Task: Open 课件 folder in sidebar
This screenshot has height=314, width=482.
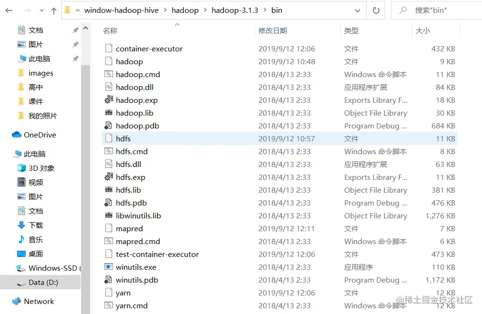Action: click(x=36, y=101)
